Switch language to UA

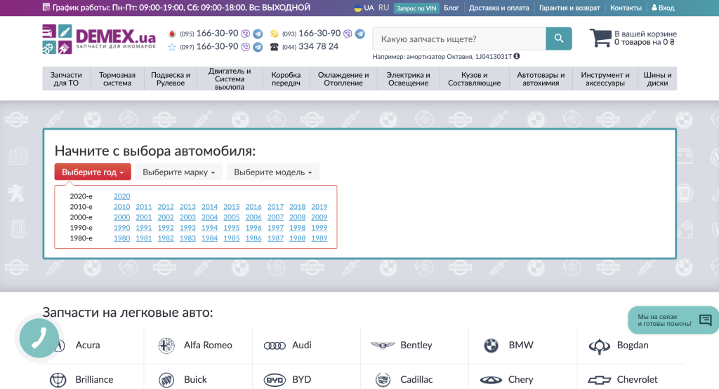369,8
